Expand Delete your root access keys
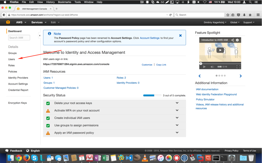The image size is (262, 163). point(177,103)
